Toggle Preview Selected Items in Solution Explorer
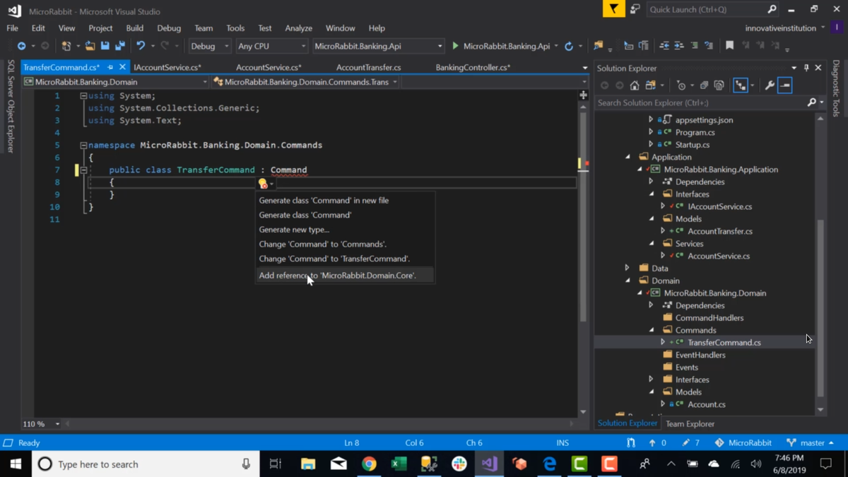This screenshot has width=848, height=477. click(785, 86)
